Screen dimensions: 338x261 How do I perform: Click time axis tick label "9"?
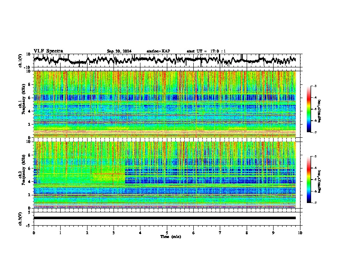[x=273, y=233]
